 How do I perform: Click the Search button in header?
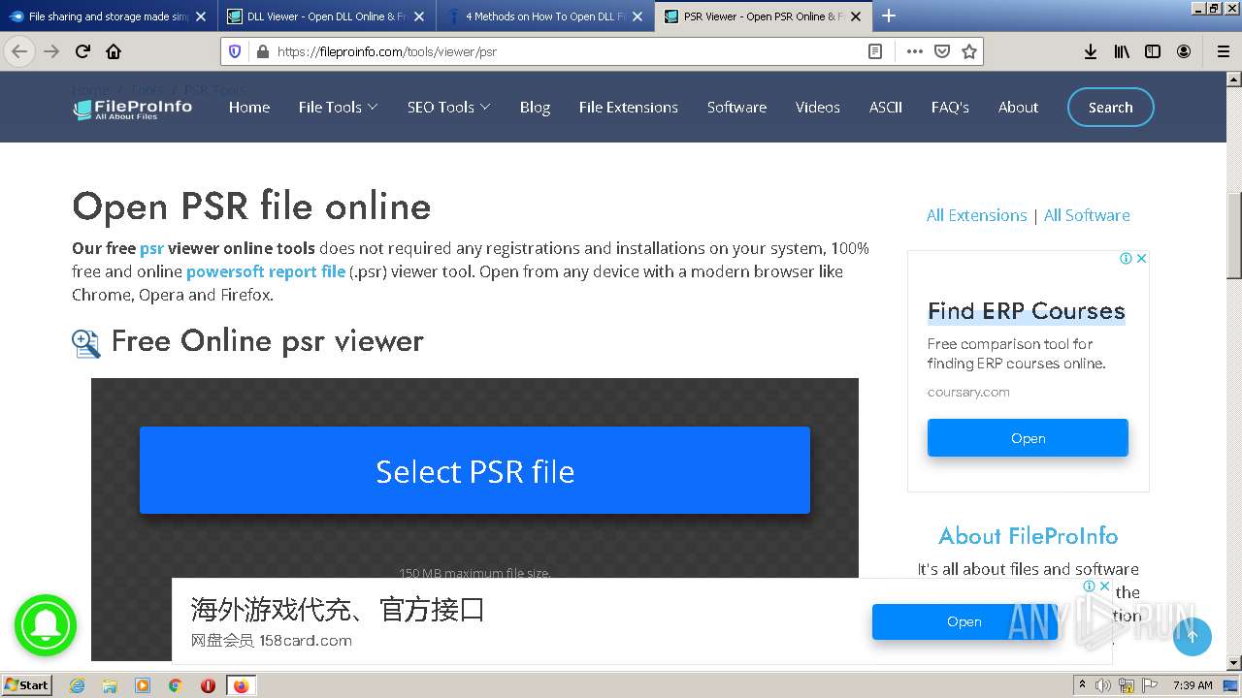pos(1111,108)
